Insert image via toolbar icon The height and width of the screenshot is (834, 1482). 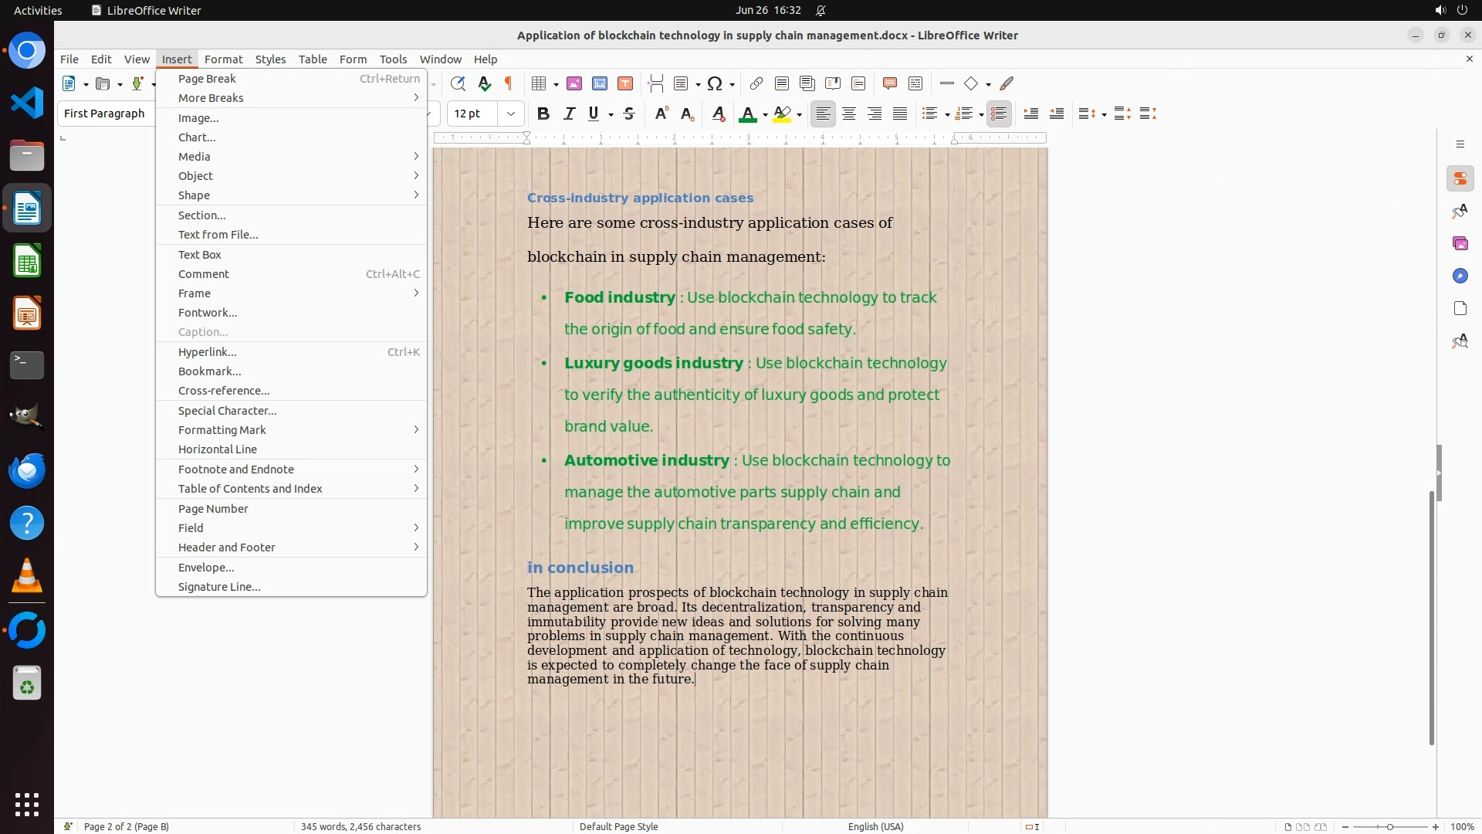click(574, 83)
